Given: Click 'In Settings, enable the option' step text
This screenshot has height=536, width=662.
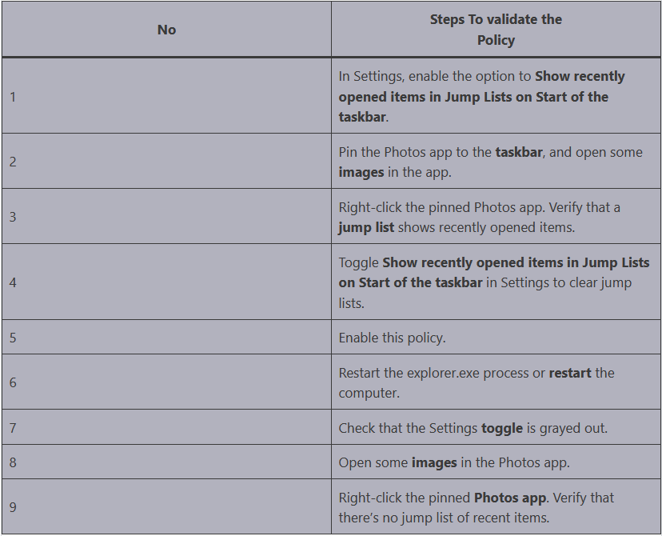Looking at the screenshot, I should click(x=481, y=96).
